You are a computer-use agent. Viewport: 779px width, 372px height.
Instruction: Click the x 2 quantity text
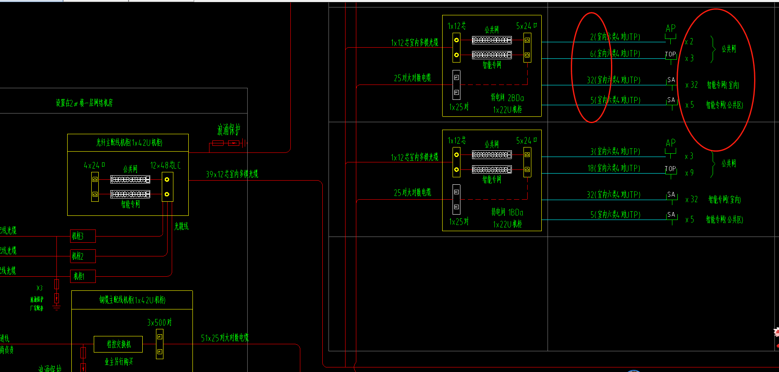coord(689,42)
